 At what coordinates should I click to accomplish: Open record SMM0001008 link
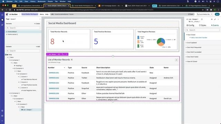(x=54, y=99)
